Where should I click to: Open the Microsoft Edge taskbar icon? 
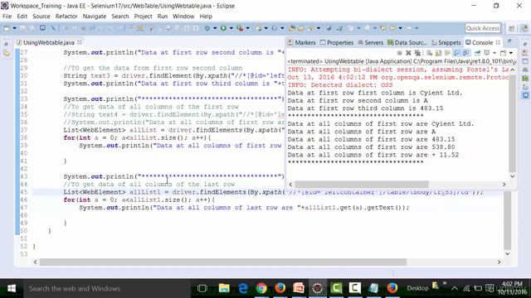(x=243, y=288)
